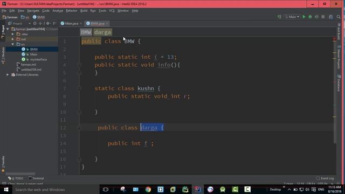Viewport: 345px width, 194px height.
Task: Open Search Everywhere magnifier icon
Action: click(339, 17)
